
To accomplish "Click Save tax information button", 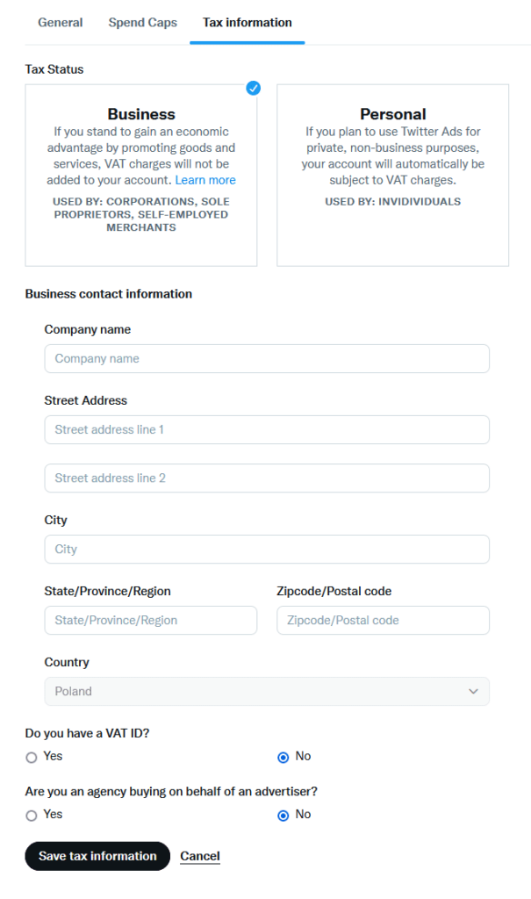I will coord(97,856).
